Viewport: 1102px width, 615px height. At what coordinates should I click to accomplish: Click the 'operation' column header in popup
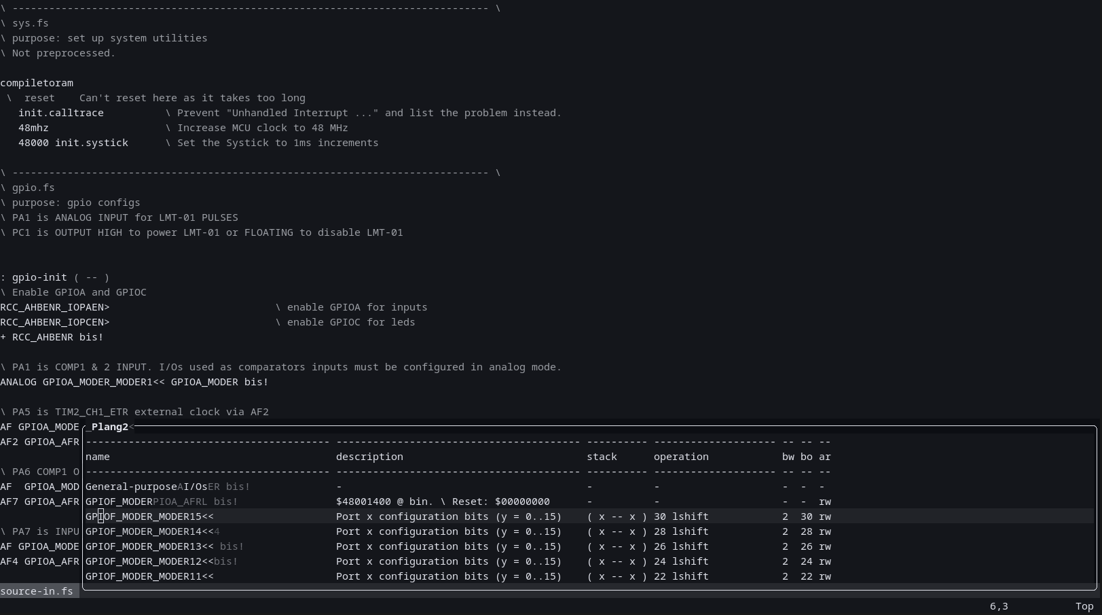681,457
